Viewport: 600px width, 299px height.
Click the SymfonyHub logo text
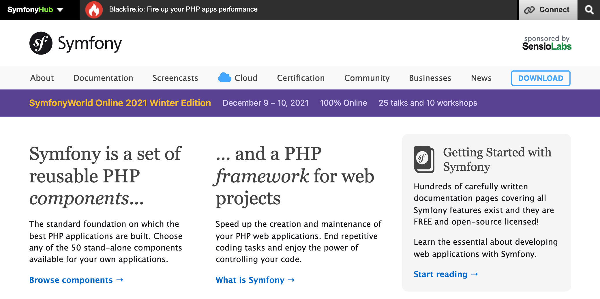click(30, 10)
